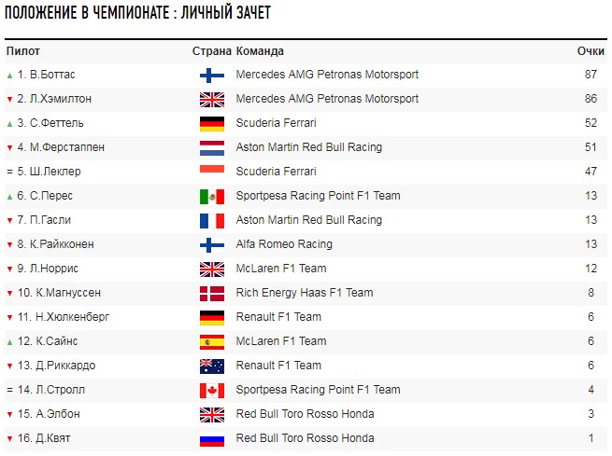Screen dimensions: 612x456
Task: Click the German flag beside С.Феттель
Action: (212, 124)
